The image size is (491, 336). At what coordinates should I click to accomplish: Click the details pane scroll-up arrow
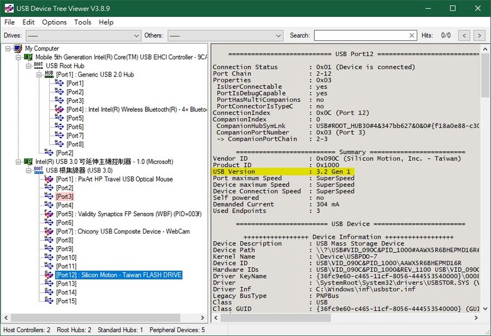(x=485, y=49)
